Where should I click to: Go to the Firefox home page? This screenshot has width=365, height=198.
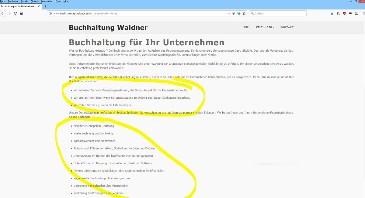click(x=21, y=13)
